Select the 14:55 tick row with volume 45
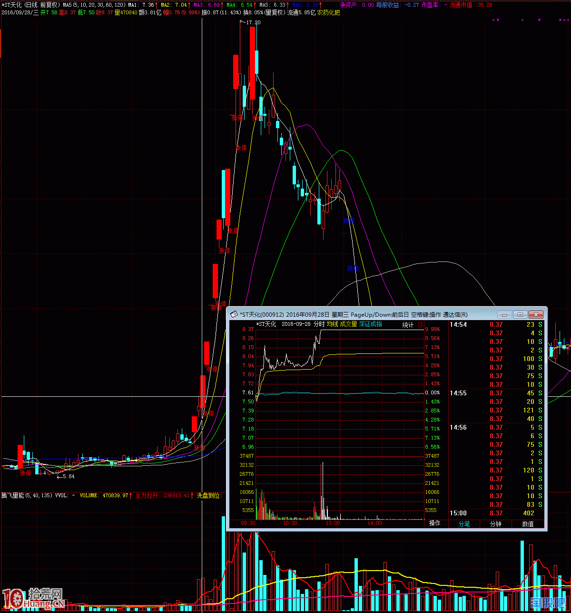This screenshot has width=571, height=613. pos(496,393)
